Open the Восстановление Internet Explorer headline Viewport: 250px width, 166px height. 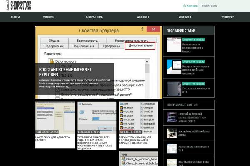(65, 72)
